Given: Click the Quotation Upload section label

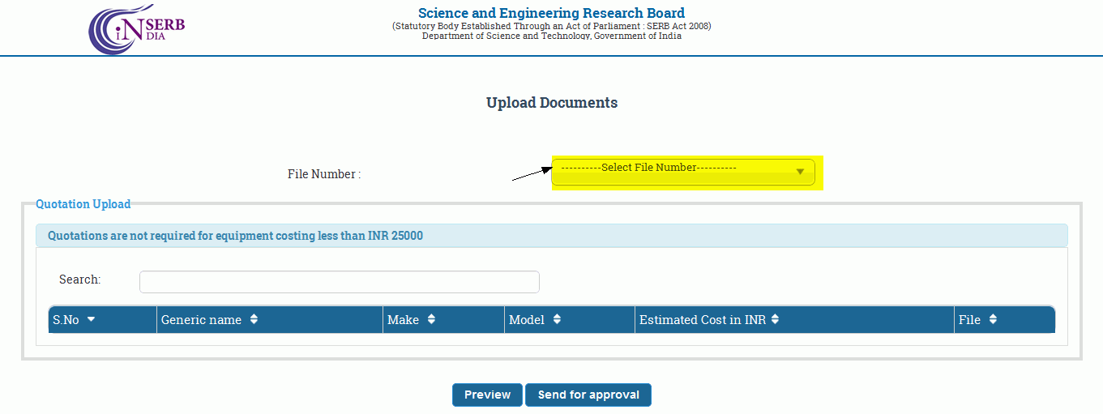Looking at the screenshot, I should click(x=83, y=204).
